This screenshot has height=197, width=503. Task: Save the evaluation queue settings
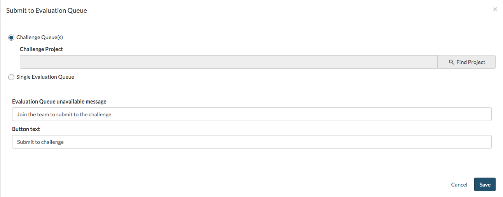click(485, 185)
